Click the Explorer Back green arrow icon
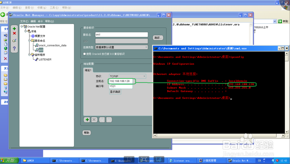This screenshot has width=290, height=164. coord(3,15)
